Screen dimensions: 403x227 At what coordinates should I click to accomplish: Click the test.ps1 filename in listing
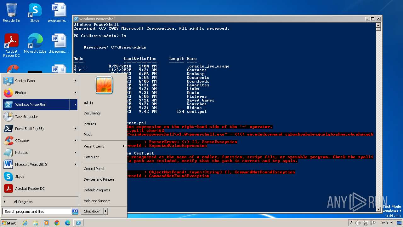coord(196,112)
